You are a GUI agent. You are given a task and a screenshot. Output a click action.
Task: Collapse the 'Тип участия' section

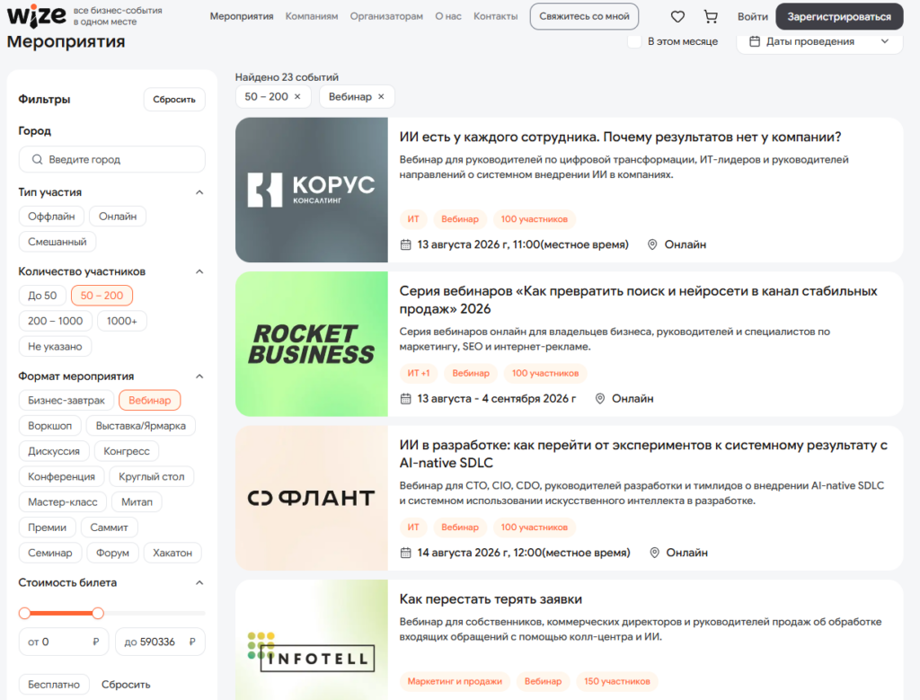(x=199, y=192)
